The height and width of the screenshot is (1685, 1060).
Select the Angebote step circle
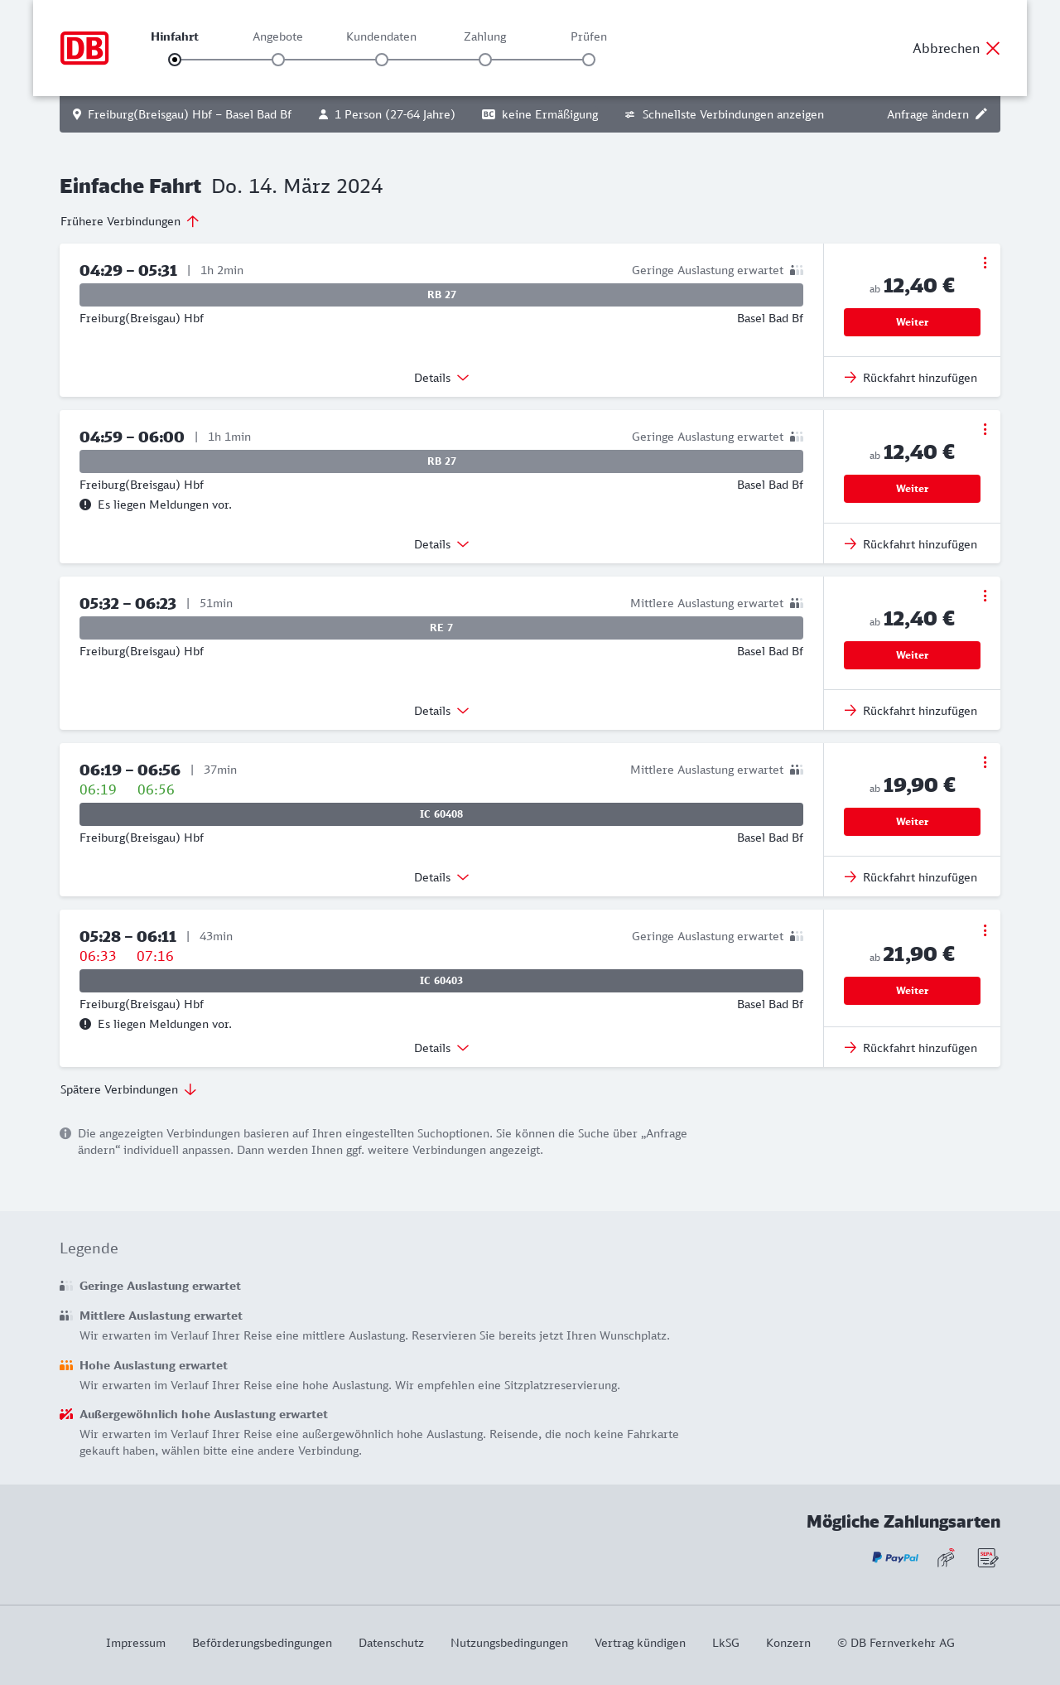point(278,60)
